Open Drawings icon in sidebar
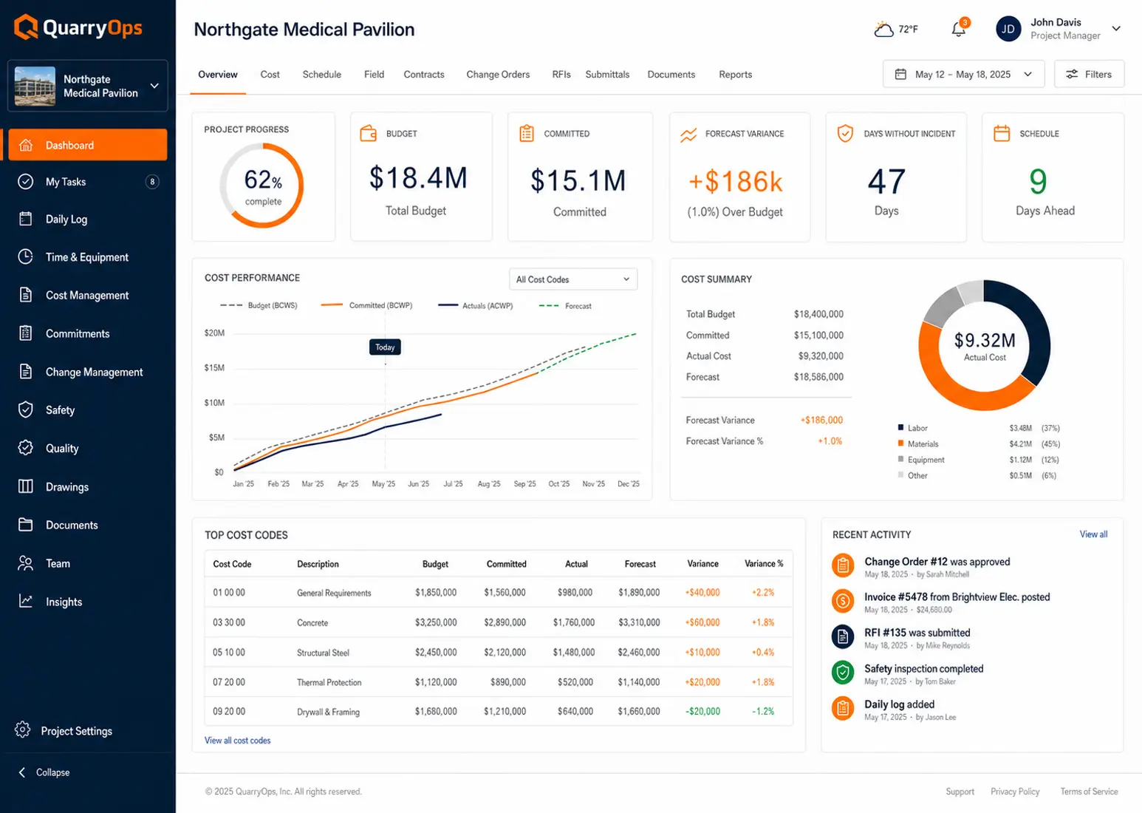Viewport: 1142px width, 813px height. (26, 486)
